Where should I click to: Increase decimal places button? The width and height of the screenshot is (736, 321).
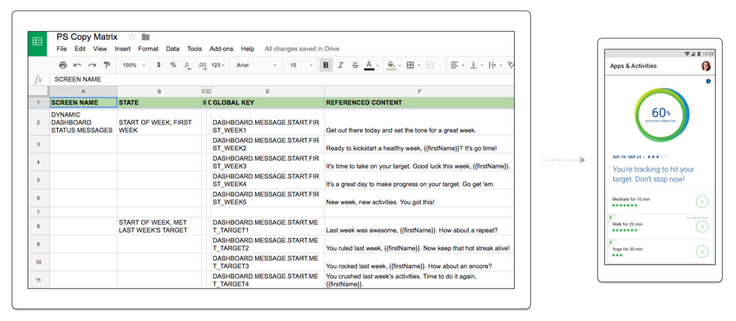point(202,65)
